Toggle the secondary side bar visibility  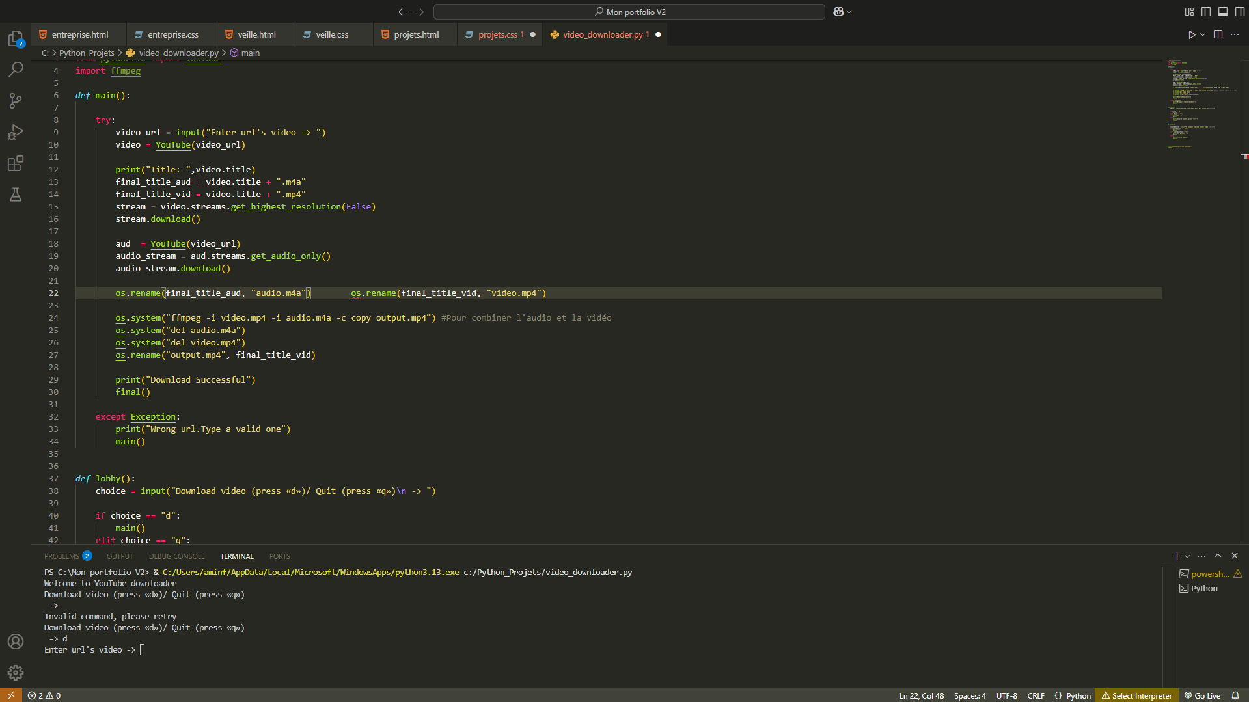pyautogui.click(x=1240, y=12)
